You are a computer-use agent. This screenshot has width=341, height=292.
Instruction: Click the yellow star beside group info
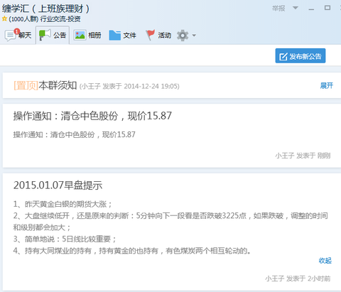click(4, 18)
